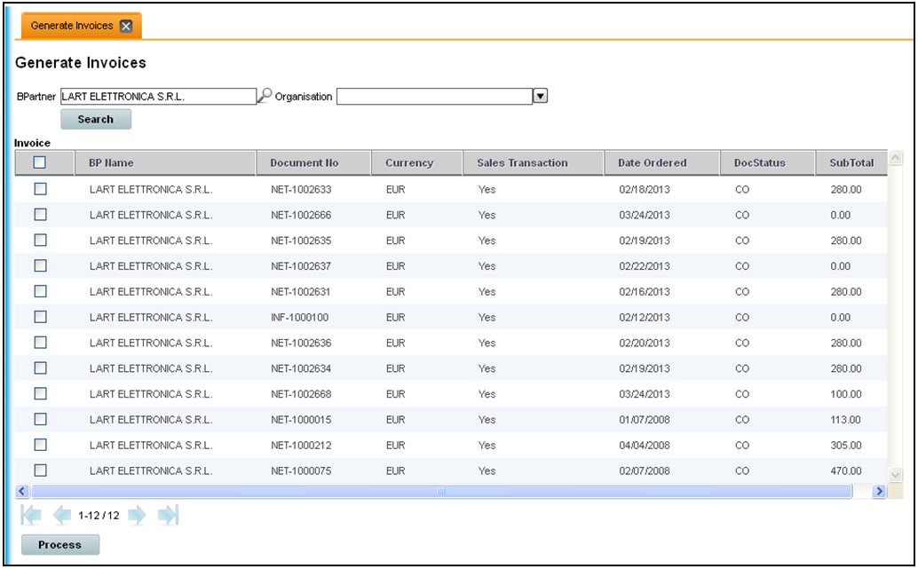918x569 pixels.
Task: Select checkbox for document INF-1000100
Action: 40,317
